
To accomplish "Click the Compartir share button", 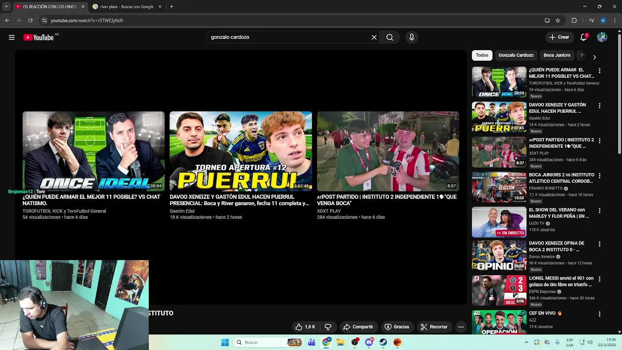I will click(x=358, y=327).
